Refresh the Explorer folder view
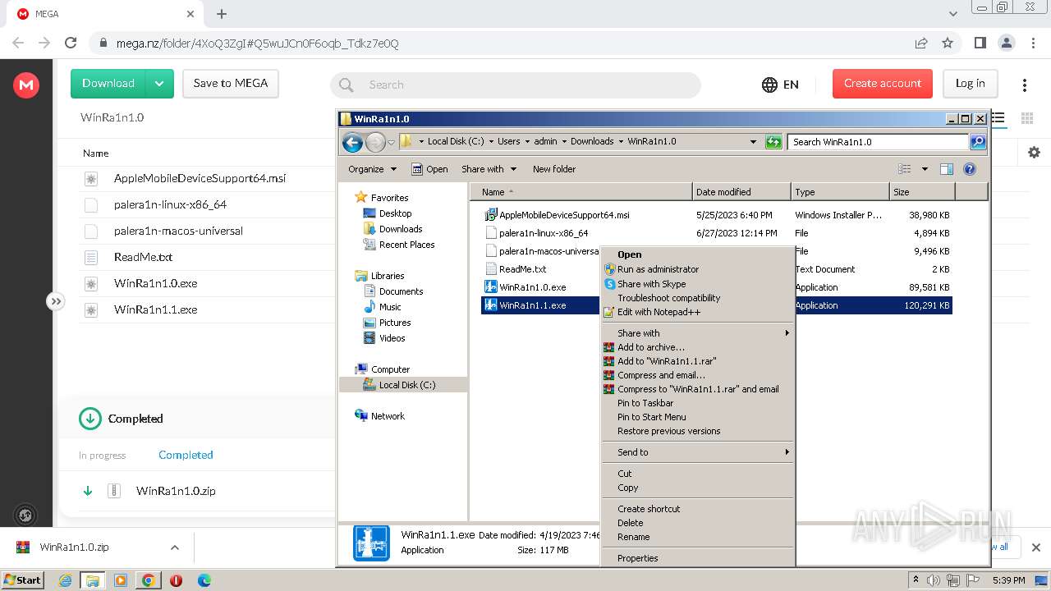The height and width of the screenshot is (591, 1051). click(773, 142)
